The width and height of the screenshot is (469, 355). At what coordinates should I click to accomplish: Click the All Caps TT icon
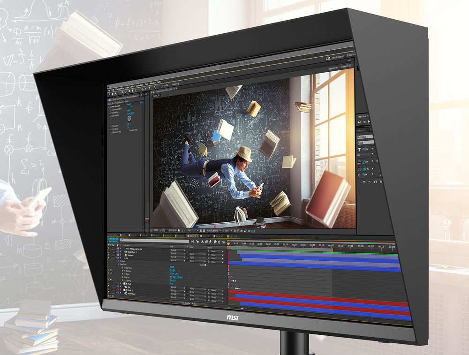coord(376,181)
